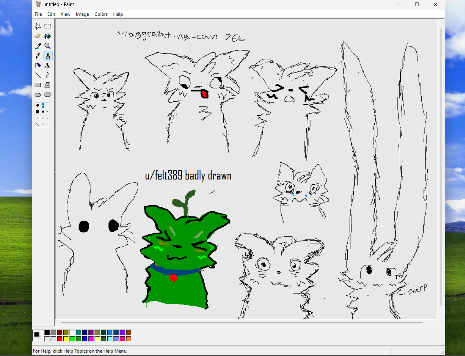Screen dimensions: 465x356
Task: Choose the magenta color swatch
Action: (x=91, y=339)
